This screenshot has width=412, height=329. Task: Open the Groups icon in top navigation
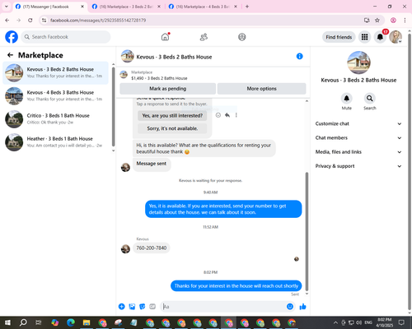point(242,37)
